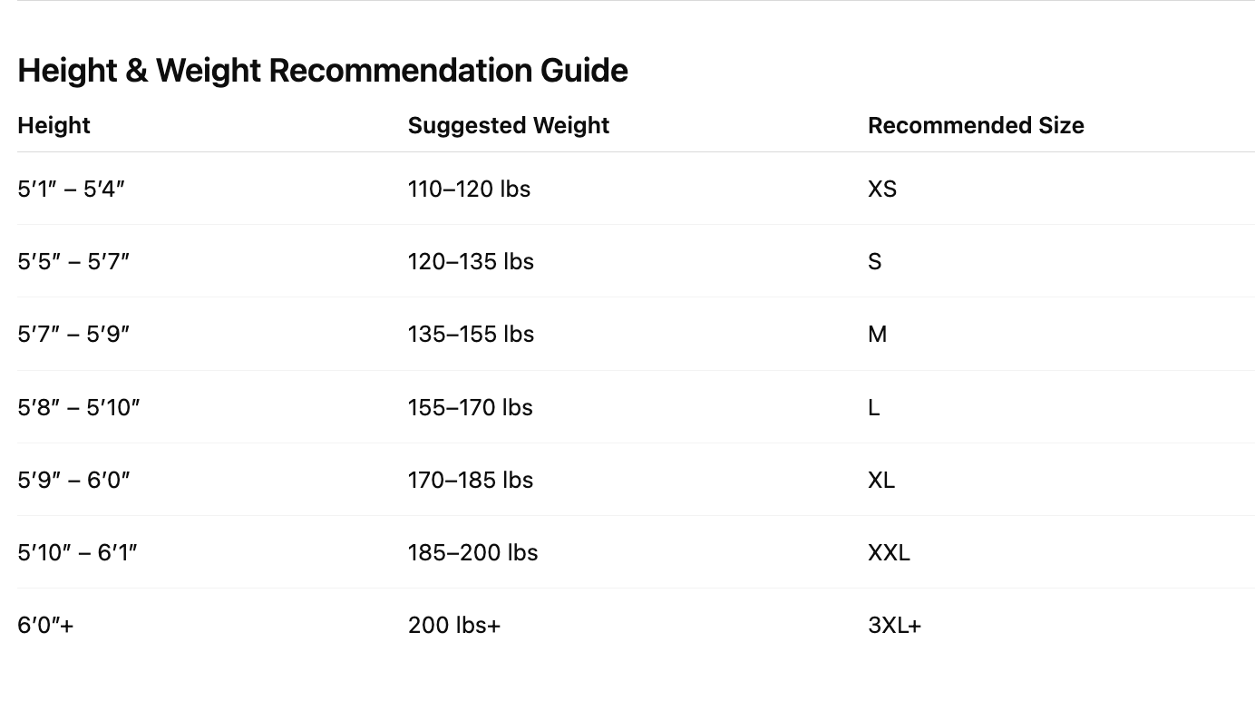Select the 5′1″ – 5′4″ height cell
The image size is (1255, 720).
pyautogui.click(x=71, y=189)
